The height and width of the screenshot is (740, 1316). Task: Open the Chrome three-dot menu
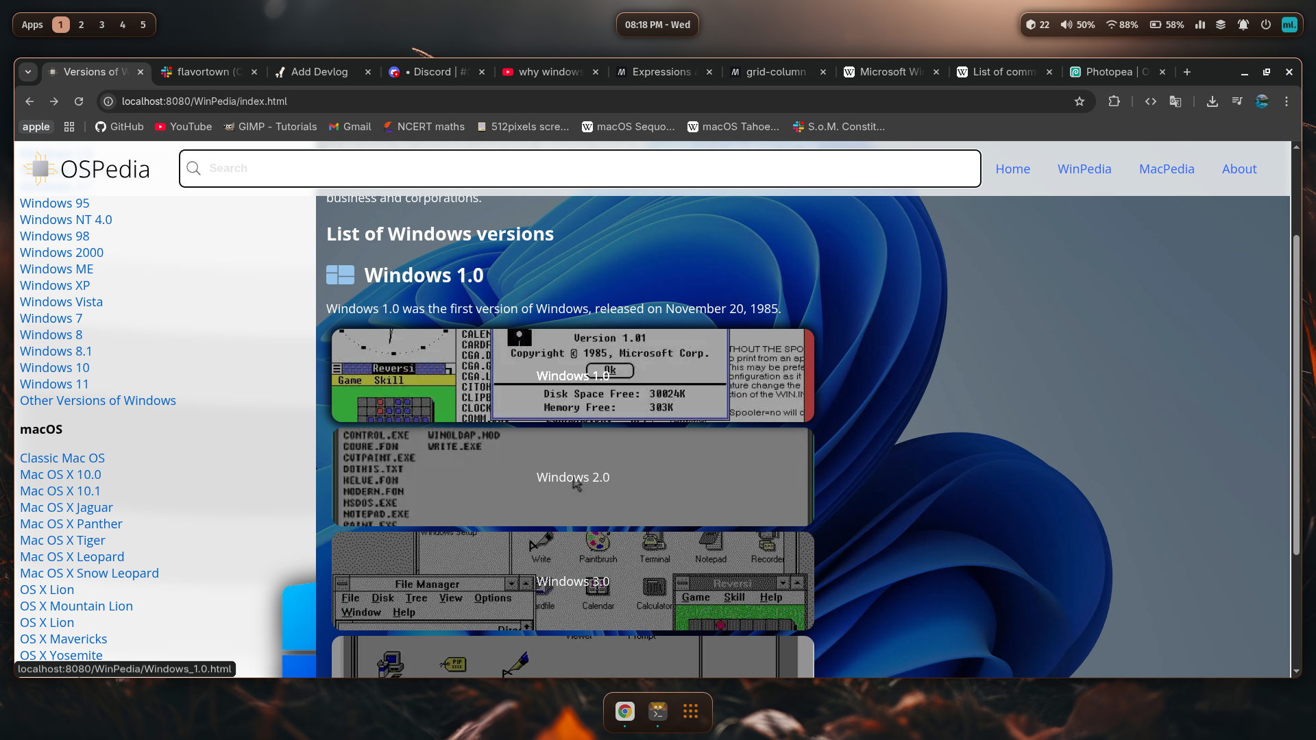(x=1287, y=101)
